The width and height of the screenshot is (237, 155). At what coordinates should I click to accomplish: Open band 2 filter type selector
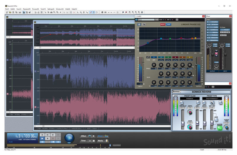click(161, 60)
